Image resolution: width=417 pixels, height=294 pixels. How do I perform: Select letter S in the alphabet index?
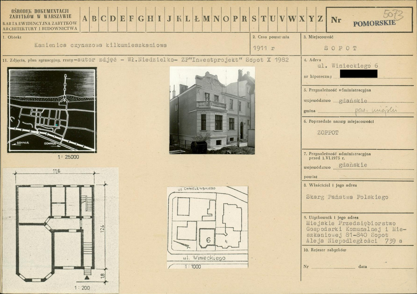[254, 19]
